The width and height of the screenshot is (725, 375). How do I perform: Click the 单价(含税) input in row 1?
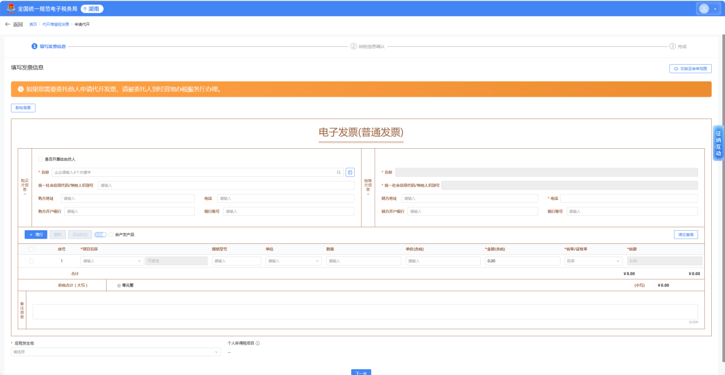click(x=443, y=261)
